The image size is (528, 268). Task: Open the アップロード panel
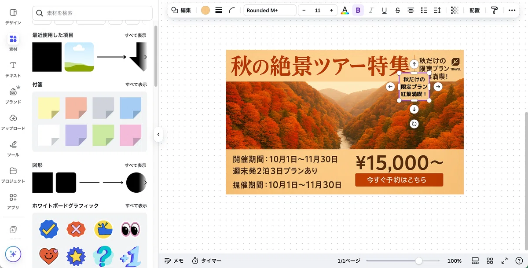pos(13,122)
